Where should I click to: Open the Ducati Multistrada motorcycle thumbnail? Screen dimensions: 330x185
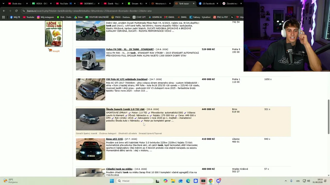90,31
